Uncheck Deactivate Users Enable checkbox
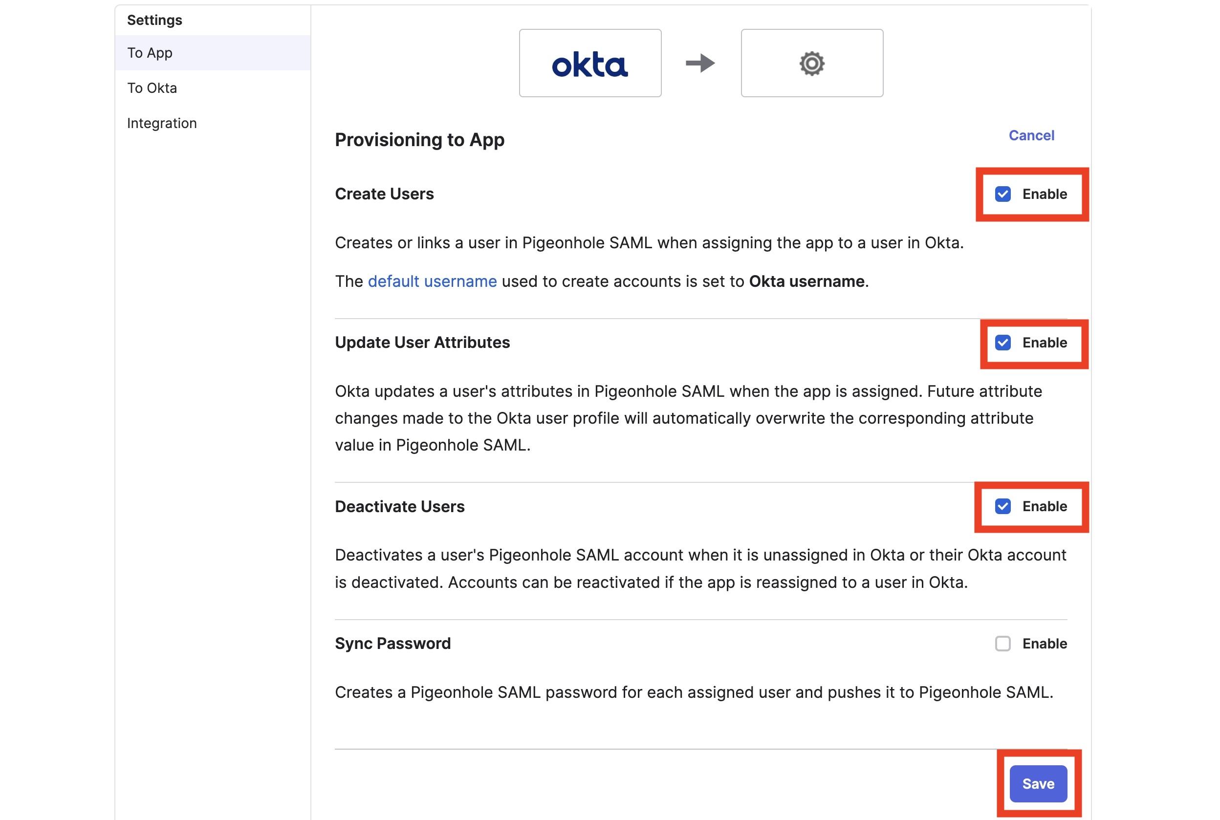This screenshot has height=820, width=1220. tap(1002, 506)
